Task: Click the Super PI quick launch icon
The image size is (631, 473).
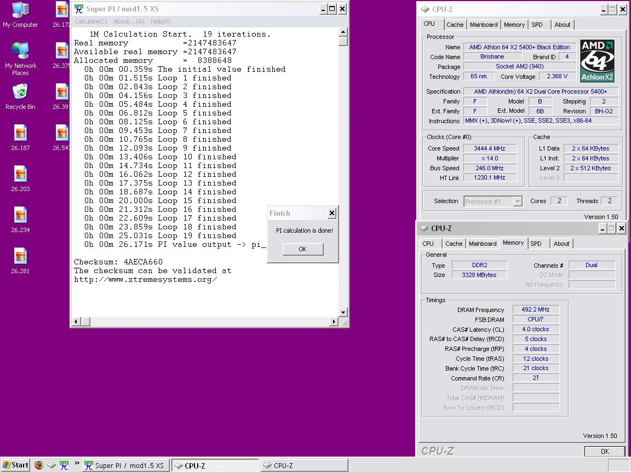Action: pos(64,465)
